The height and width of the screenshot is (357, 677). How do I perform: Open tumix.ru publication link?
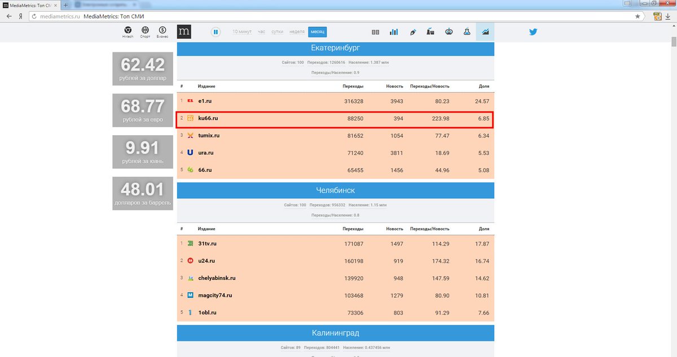pos(209,136)
